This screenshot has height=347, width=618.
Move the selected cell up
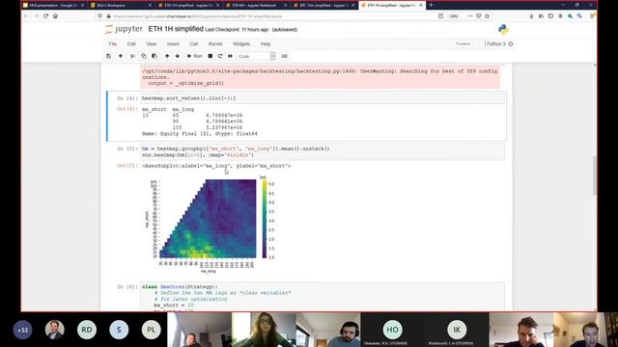point(167,56)
